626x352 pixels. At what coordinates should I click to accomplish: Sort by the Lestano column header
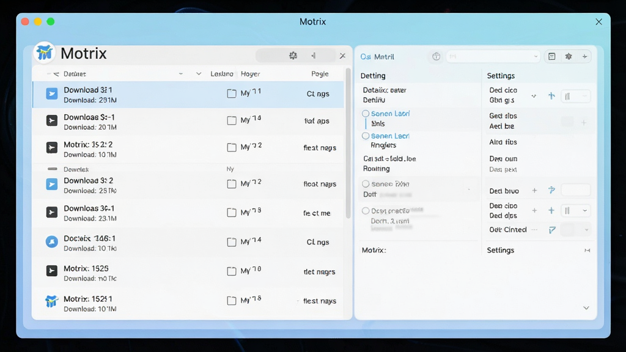222,74
